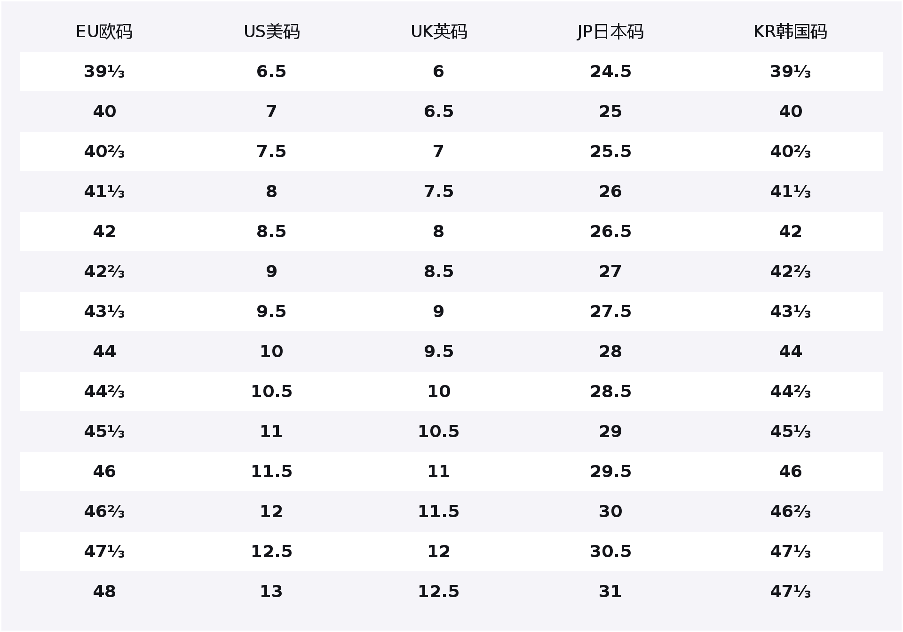Image resolution: width=903 pixels, height=632 pixels.
Task: Click the JP日本码 column header
Action: pos(610,32)
